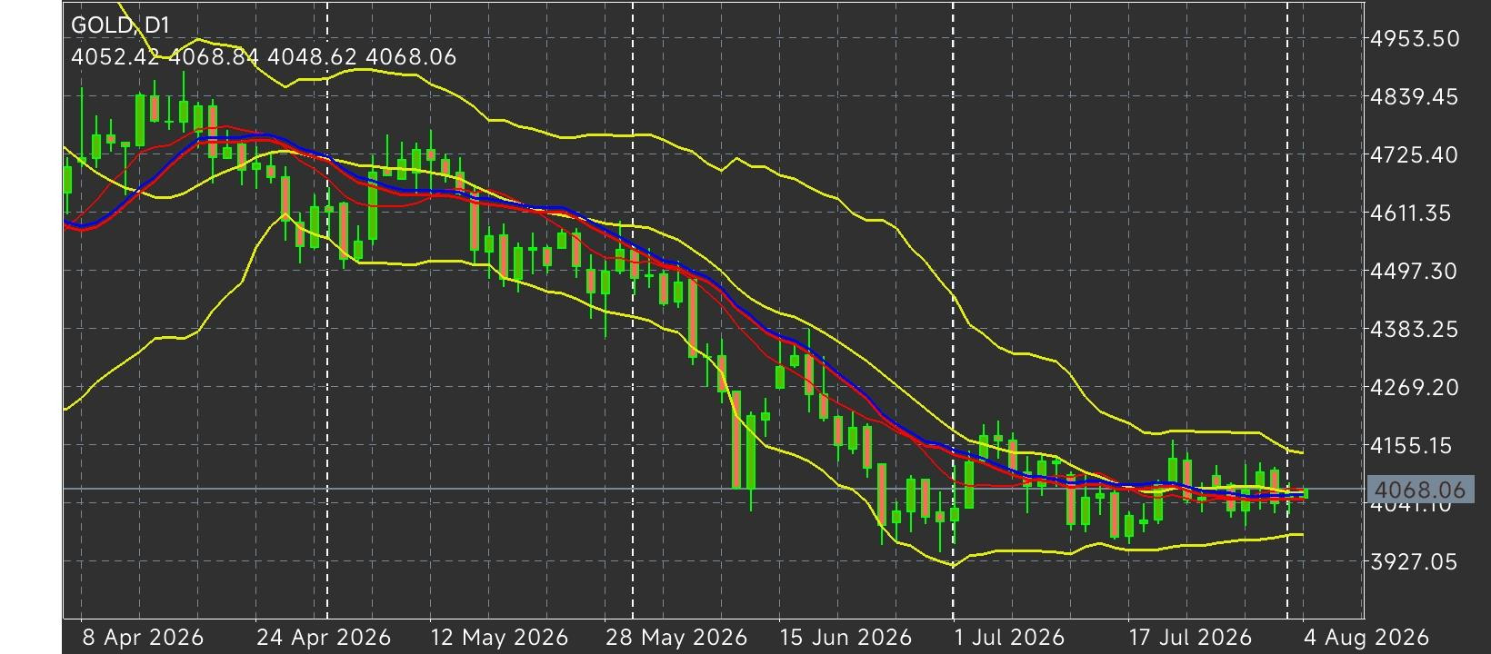The width and height of the screenshot is (1491, 654).
Task: Click the 4953.50 price axis label
Action: 1415,39
